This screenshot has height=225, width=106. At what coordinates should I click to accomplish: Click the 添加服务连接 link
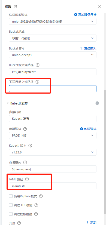coord(85,15)
